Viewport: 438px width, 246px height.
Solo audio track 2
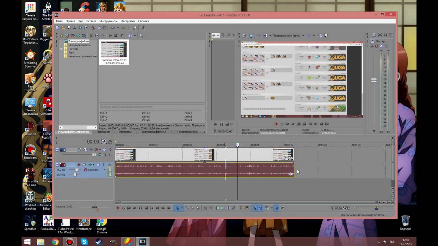104,165
